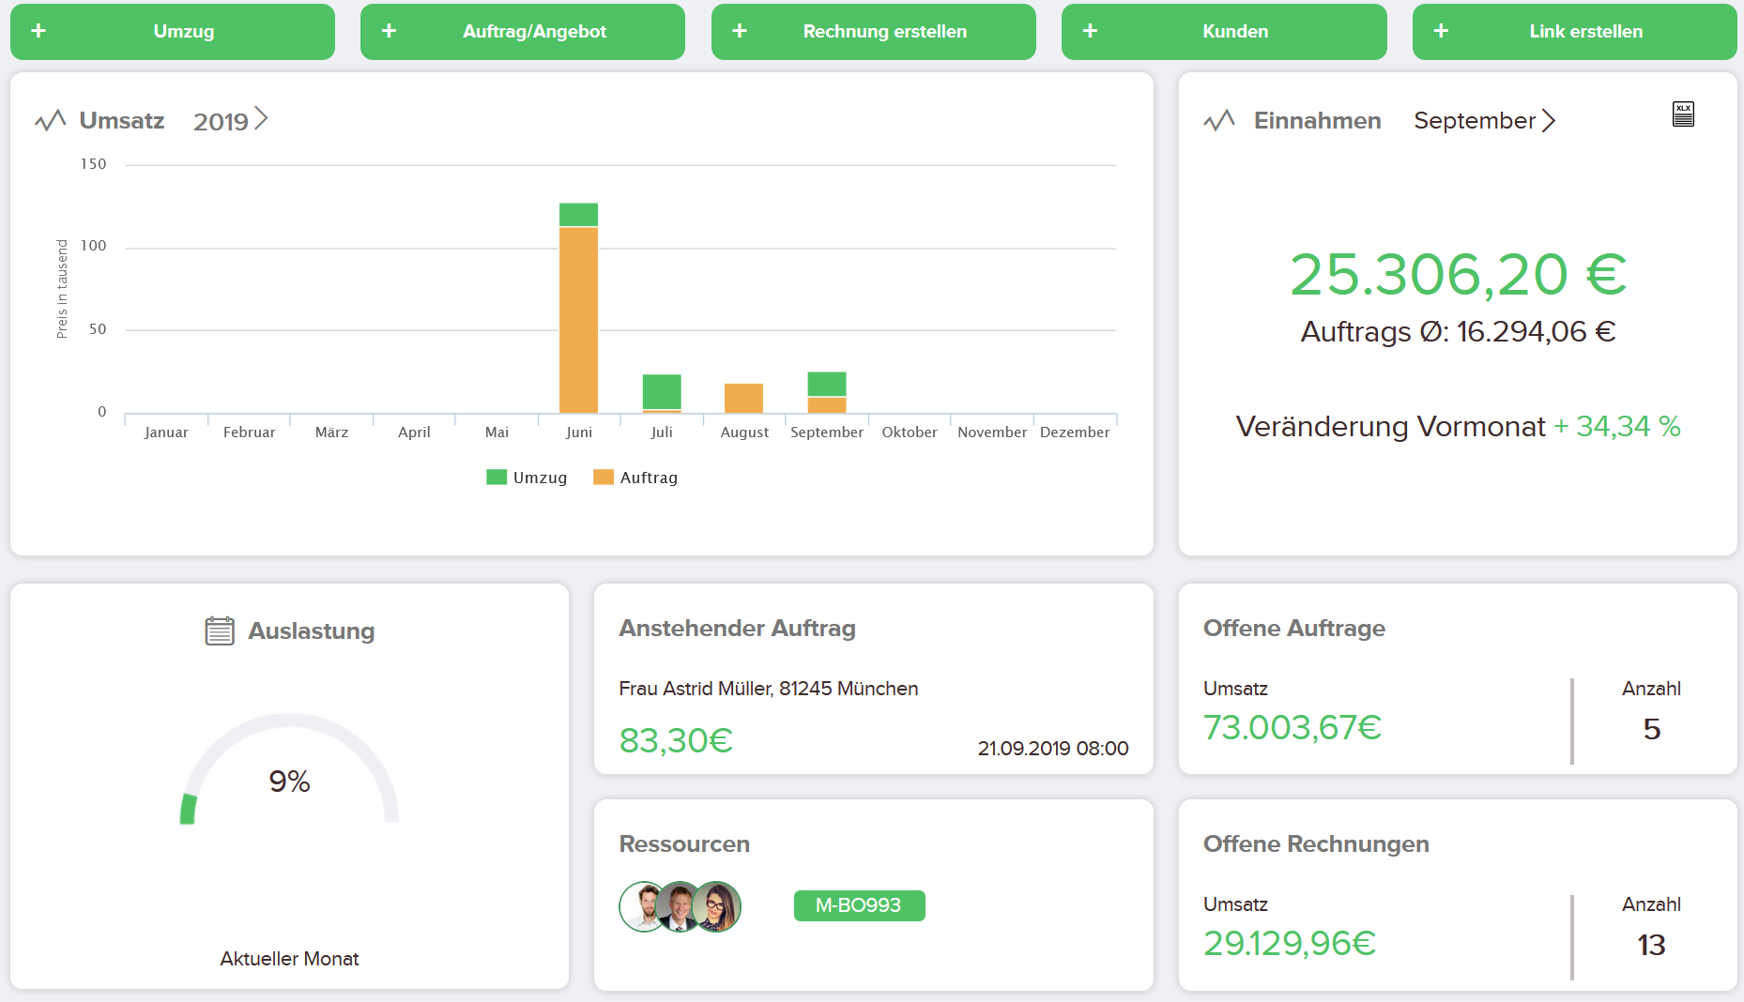Click the first bearded man avatar in Ressourcen
The image size is (1744, 1002).
pos(643,906)
